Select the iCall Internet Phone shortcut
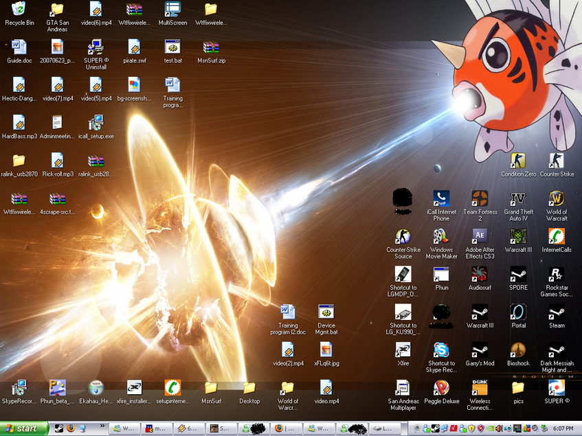Screen dimensions: 582x436 441,206
